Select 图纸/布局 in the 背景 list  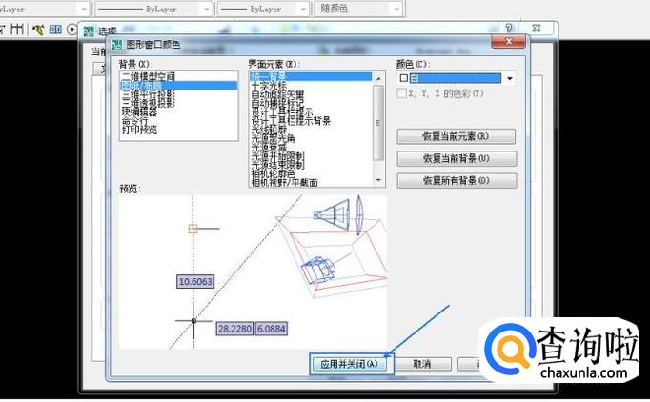pyautogui.click(x=178, y=86)
